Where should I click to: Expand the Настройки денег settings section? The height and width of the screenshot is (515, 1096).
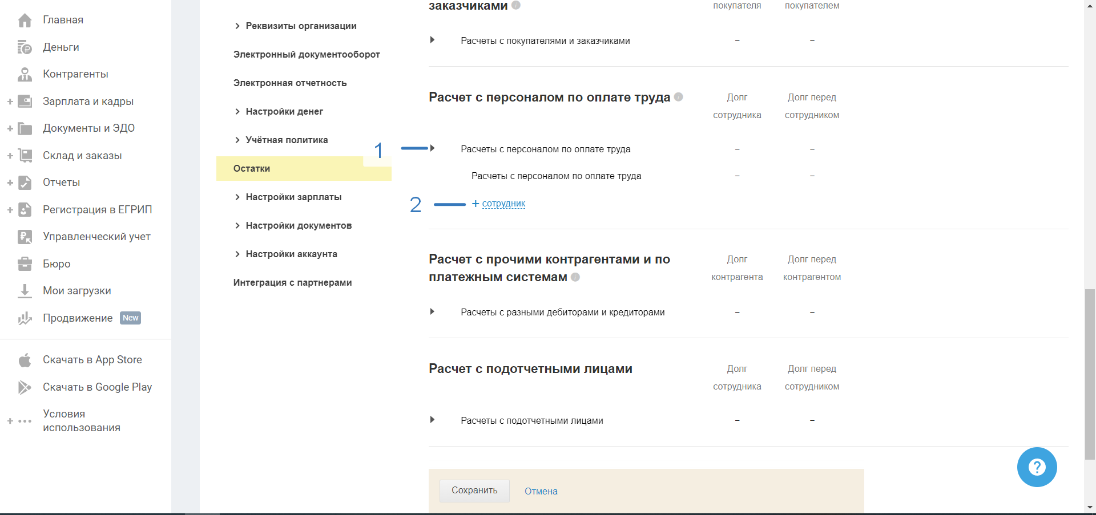[x=237, y=111]
